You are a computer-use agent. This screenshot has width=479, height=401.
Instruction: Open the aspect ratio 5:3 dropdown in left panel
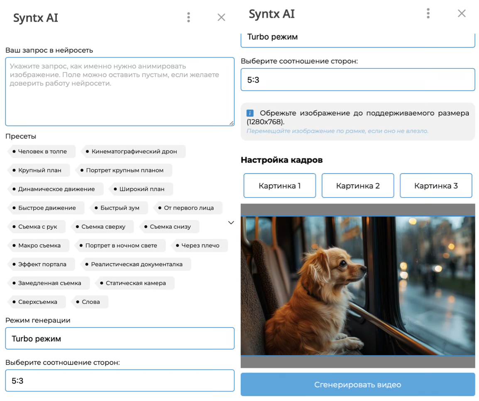point(120,381)
